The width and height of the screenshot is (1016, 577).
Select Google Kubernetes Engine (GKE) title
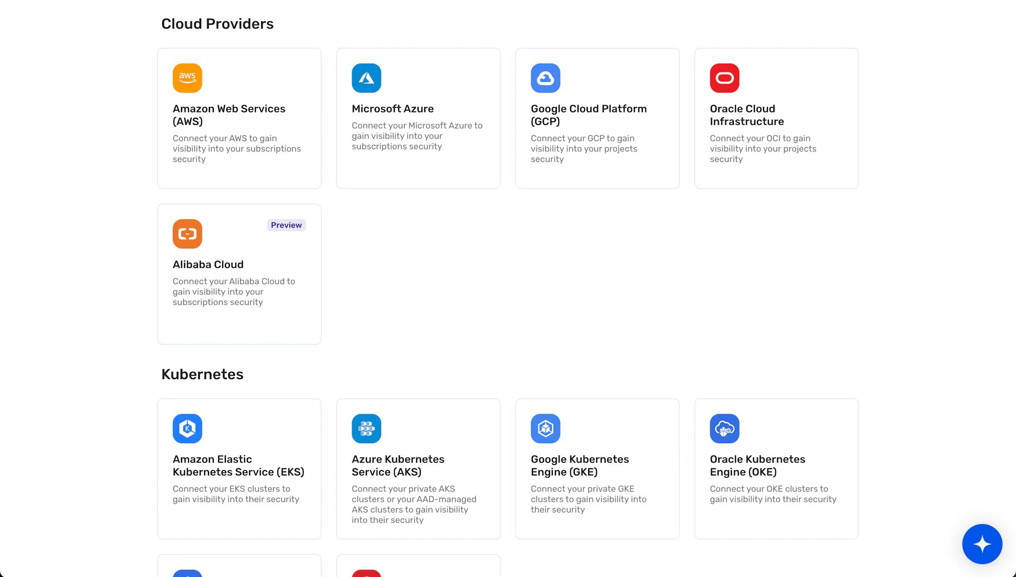pos(579,466)
